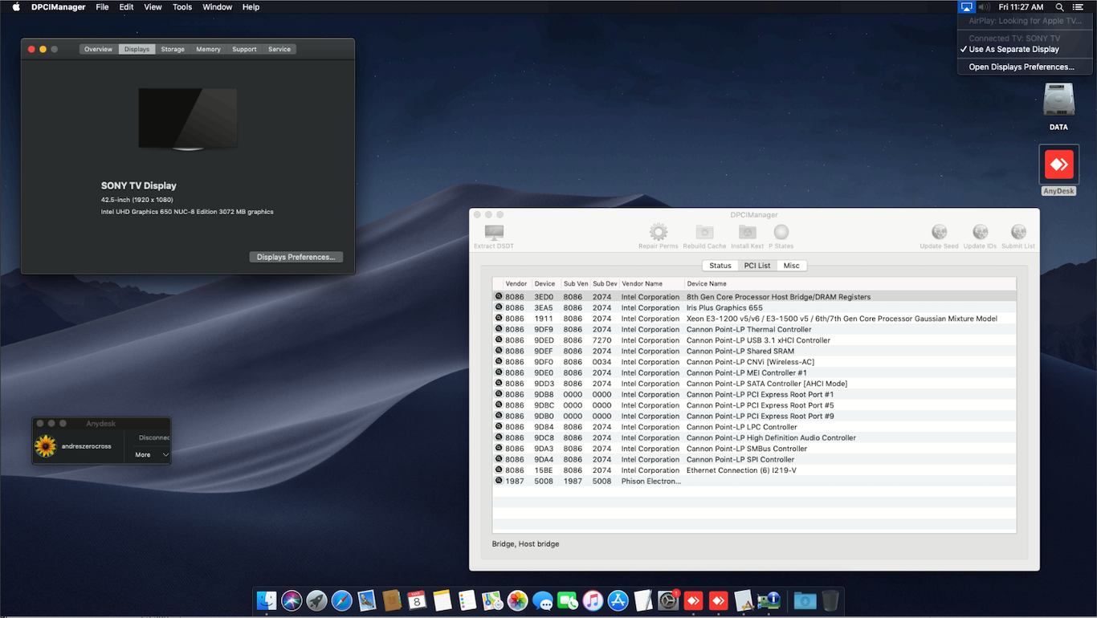The width and height of the screenshot is (1097, 618).
Task: Select the Ethernet Connection (6) I219-V row
Action: pos(754,470)
